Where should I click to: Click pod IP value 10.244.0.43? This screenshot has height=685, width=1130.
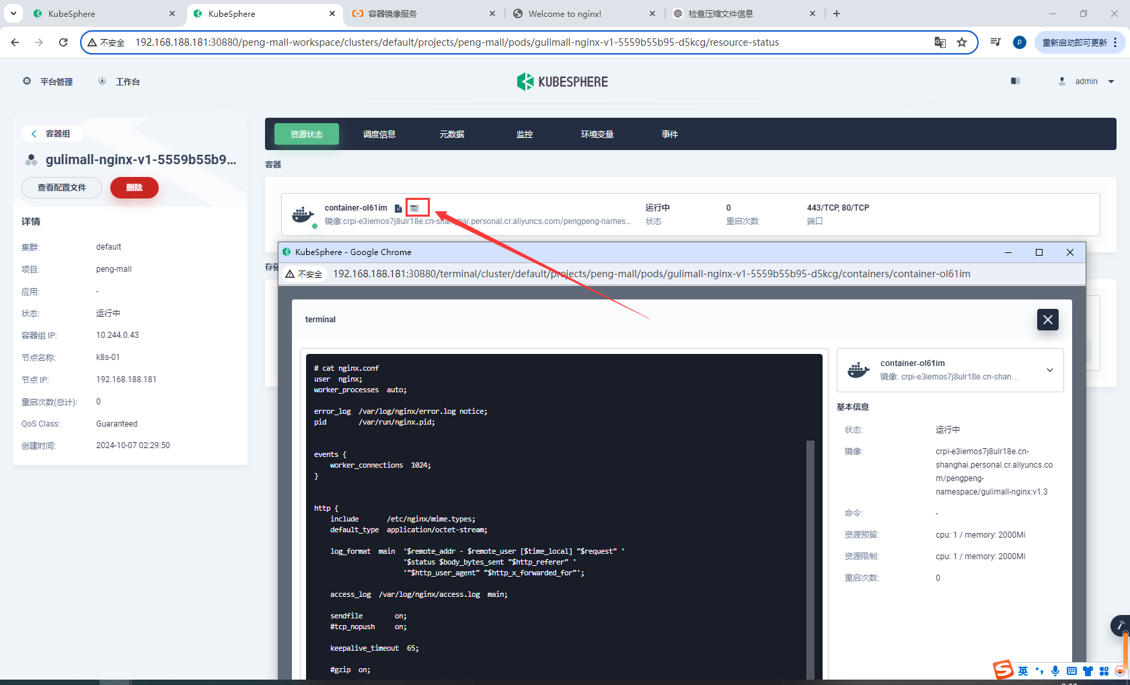coord(118,335)
